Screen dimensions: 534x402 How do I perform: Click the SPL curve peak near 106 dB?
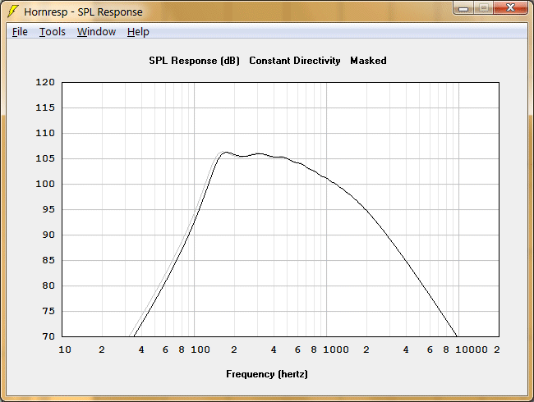225,153
